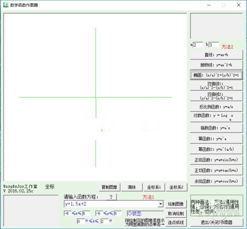Plot the parabola y=ax^2+b
Viewport: 247px width, 229px height.
point(216,65)
